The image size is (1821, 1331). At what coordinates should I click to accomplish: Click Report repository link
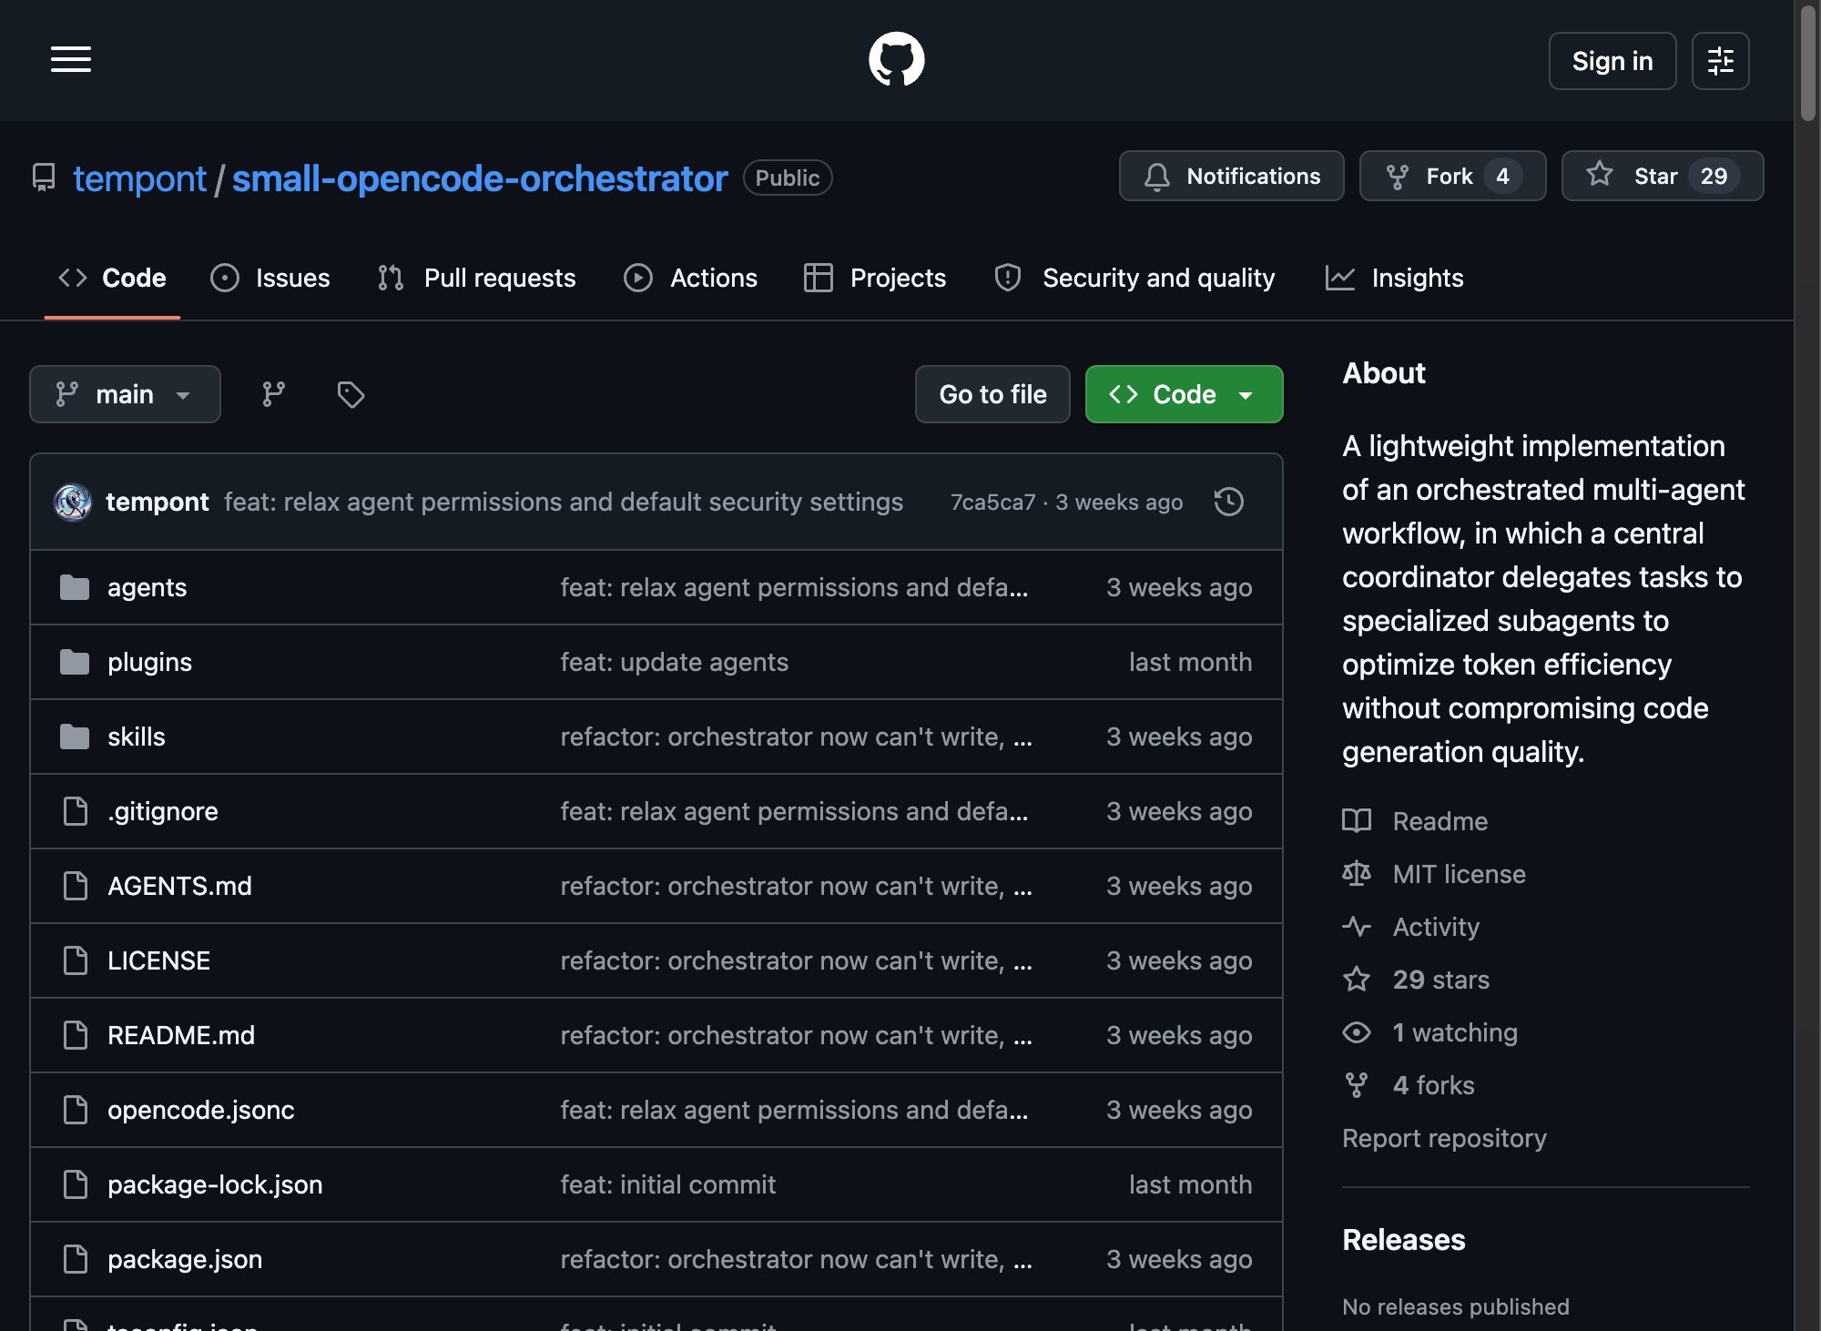(1444, 1138)
